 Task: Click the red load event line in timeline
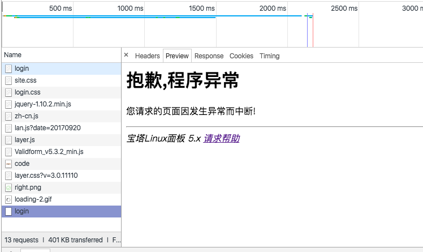point(313,30)
